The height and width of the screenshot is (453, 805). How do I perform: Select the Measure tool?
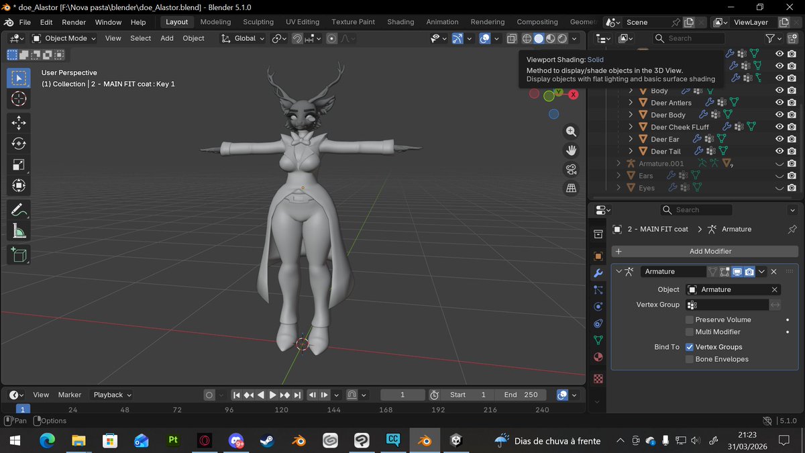(x=19, y=232)
